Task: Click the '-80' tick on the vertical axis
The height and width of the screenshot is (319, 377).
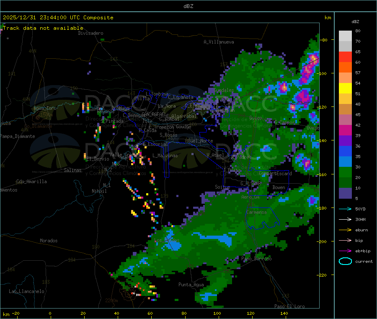Action: coord(323,40)
